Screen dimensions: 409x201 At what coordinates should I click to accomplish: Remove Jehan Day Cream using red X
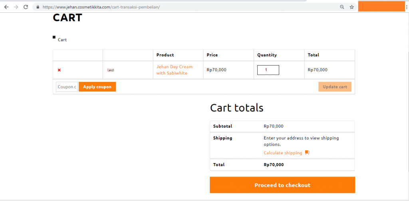tap(59, 70)
